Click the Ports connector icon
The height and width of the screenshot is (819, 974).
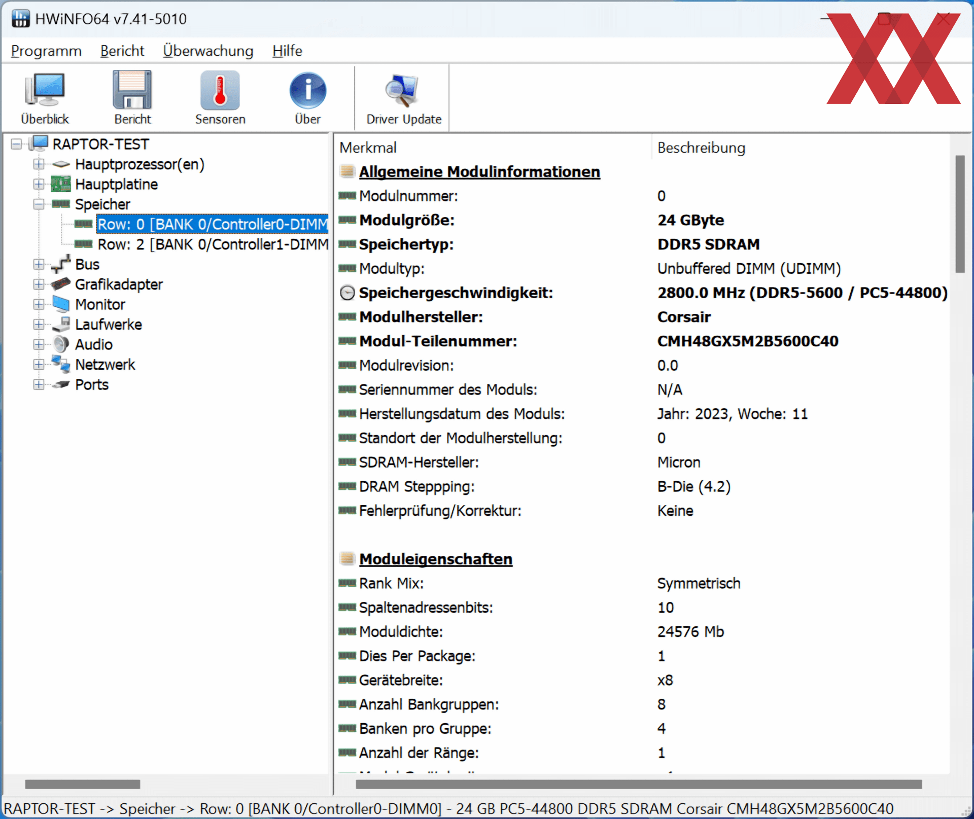(61, 384)
